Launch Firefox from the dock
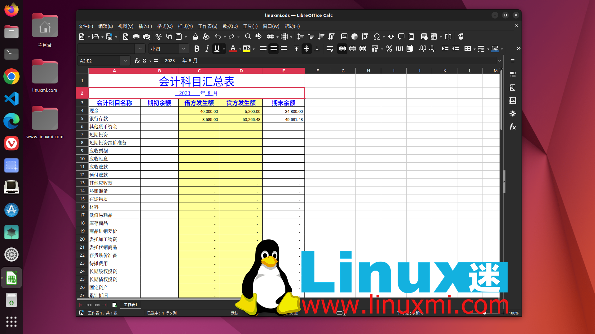 (11, 10)
